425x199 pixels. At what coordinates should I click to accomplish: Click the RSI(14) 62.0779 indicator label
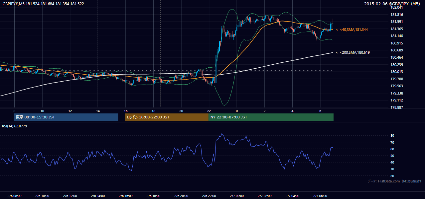click(x=15, y=126)
